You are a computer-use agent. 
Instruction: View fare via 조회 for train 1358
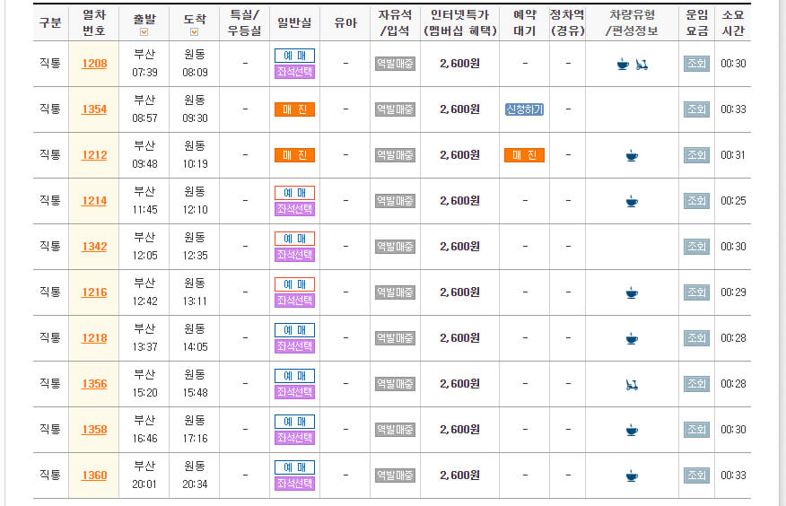[696, 430]
